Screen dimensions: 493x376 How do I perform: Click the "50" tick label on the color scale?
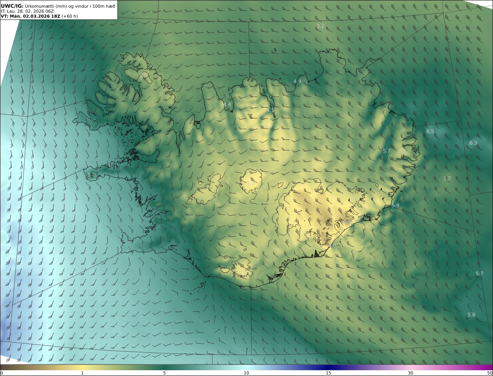click(490, 373)
